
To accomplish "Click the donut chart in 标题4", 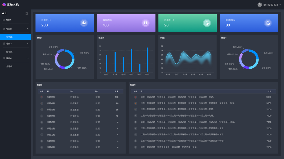I will (x=249, y=59).
